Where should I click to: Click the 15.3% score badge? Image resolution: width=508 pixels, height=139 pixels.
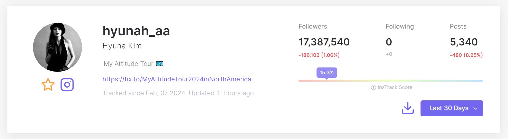pyautogui.click(x=326, y=73)
